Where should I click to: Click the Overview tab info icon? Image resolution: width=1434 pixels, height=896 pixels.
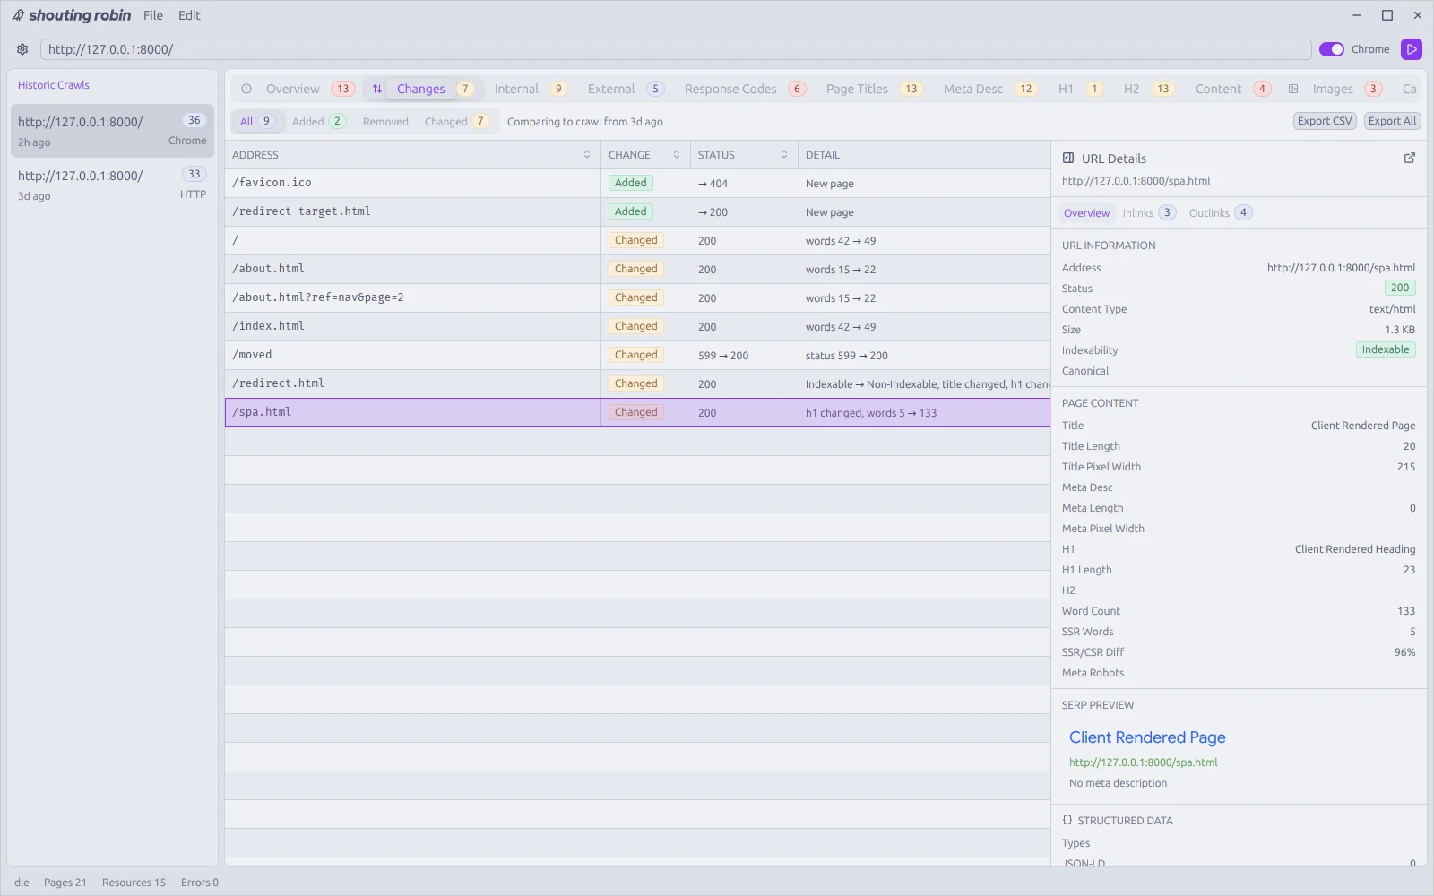coord(246,89)
